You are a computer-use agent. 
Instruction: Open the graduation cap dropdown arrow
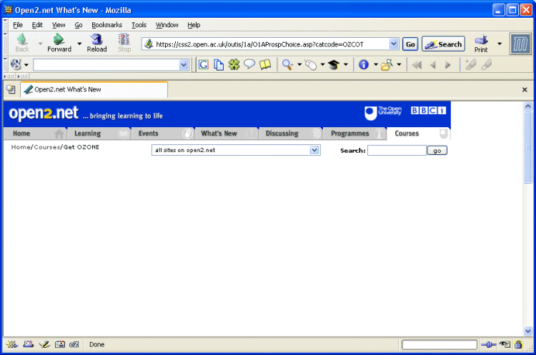(x=346, y=64)
